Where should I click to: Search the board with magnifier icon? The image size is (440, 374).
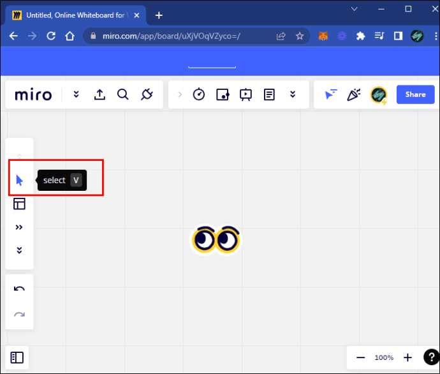pyautogui.click(x=123, y=94)
